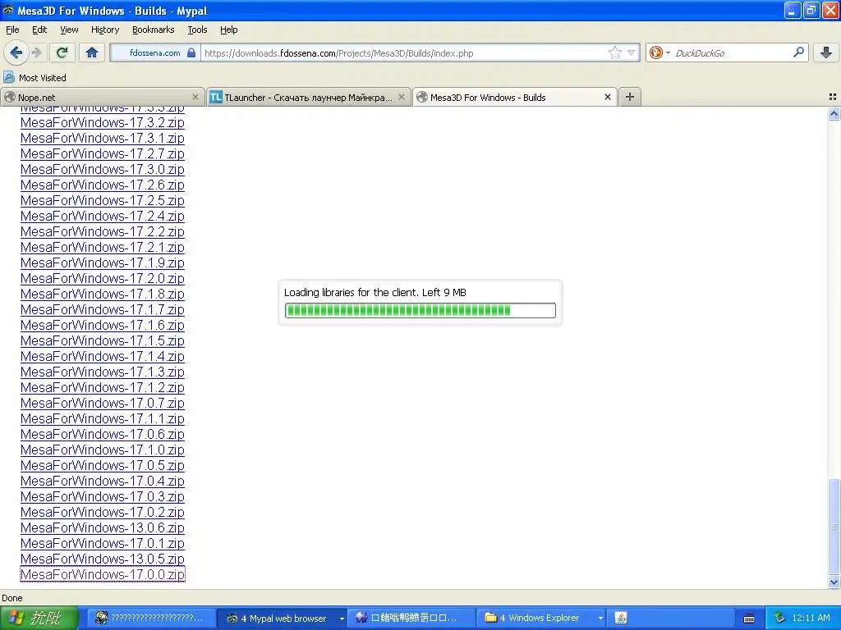Image resolution: width=841 pixels, height=630 pixels.
Task: Download MesaForWindows-17.2.0.zip
Action: [103, 278]
